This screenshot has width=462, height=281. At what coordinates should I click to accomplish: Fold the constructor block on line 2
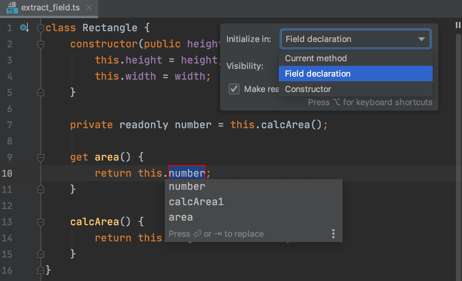point(40,44)
